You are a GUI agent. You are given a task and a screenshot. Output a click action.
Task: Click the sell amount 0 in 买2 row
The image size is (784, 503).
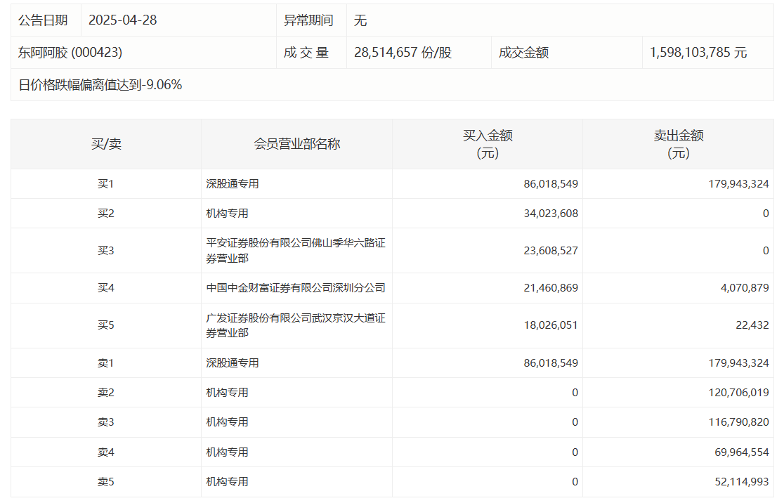766,214
